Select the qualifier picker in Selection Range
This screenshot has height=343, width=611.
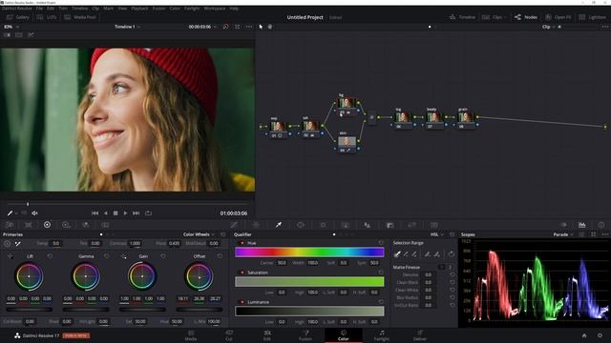[x=397, y=254]
